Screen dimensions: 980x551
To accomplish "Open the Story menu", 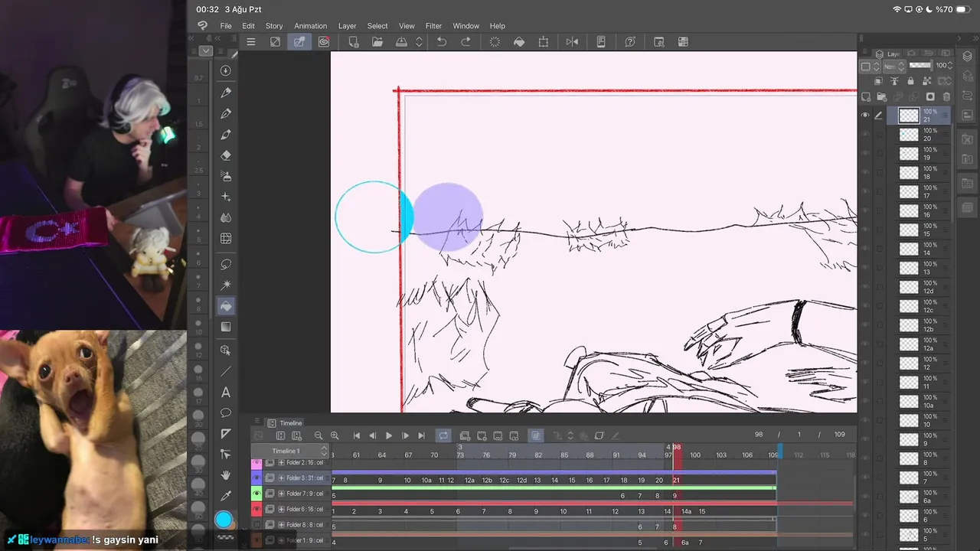I will tap(274, 26).
